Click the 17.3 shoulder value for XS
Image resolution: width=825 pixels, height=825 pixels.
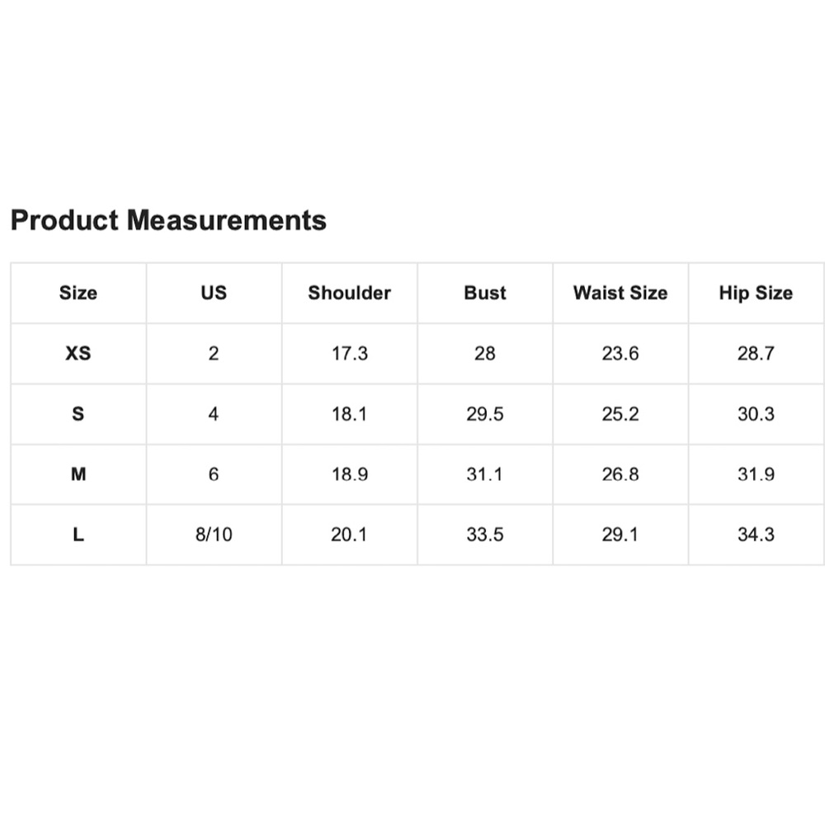pyautogui.click(x=349, y=353)
